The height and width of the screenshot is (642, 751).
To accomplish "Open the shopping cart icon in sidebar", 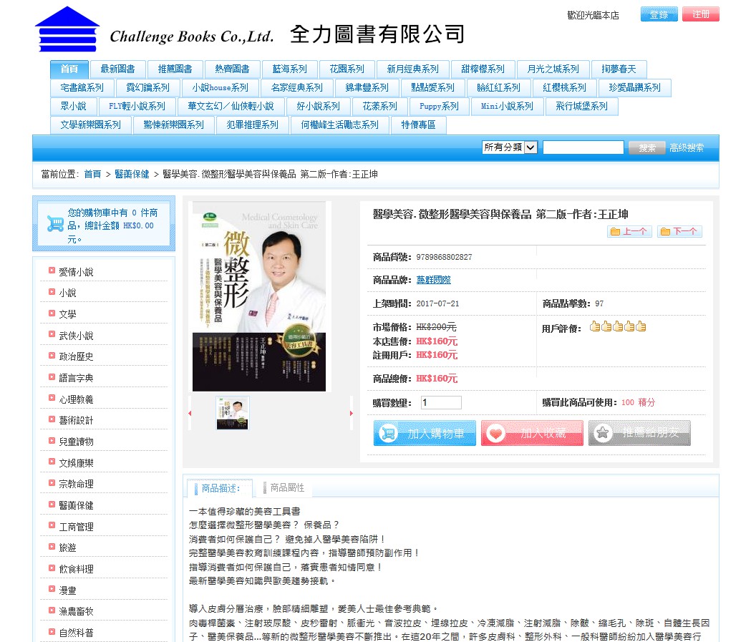I will pyautogui.click(x=56, y=223).
